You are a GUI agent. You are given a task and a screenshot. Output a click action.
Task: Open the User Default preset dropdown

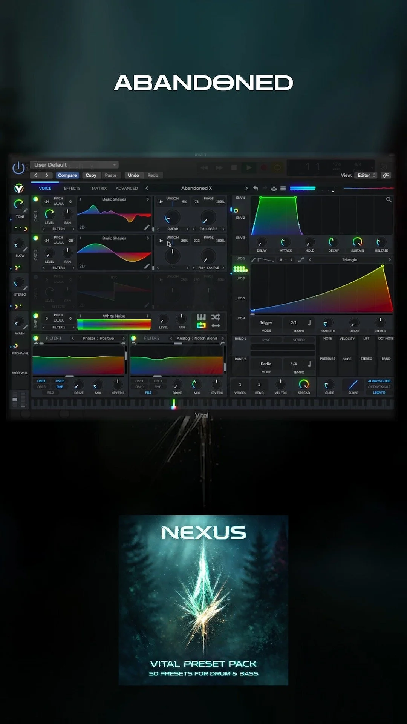[74, 165]
